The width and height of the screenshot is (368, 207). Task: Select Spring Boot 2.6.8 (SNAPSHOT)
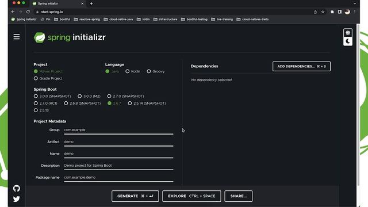click(66, 103)
